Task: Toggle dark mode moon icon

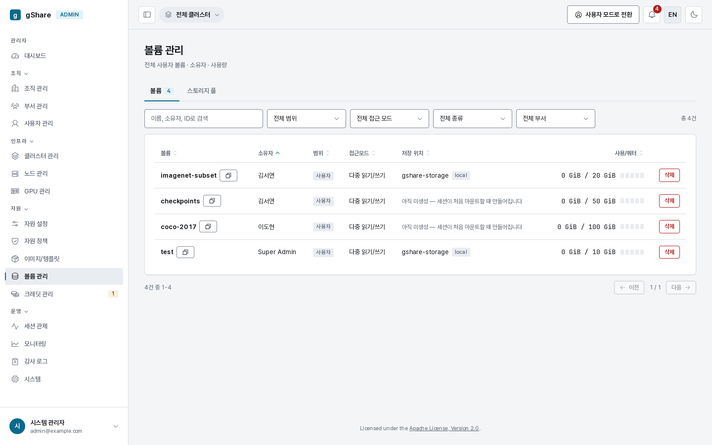Action: point(694,15)
